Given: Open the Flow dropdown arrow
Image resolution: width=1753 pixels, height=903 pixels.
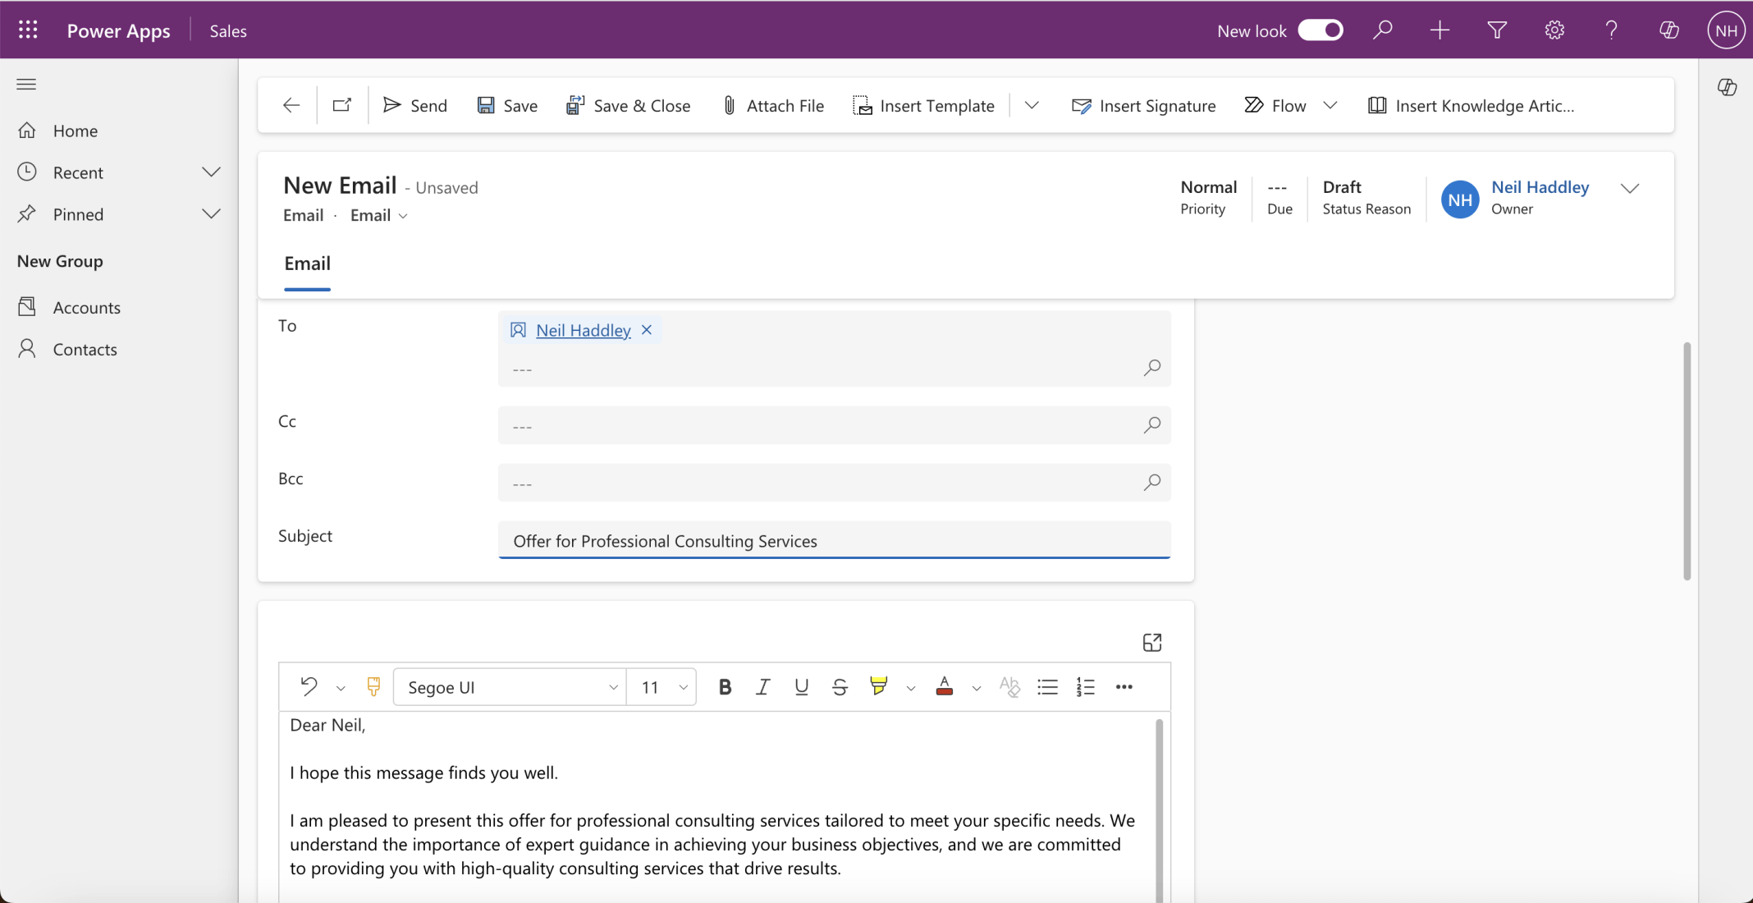Looking at the screenshot, I should tap(1330, 105).
